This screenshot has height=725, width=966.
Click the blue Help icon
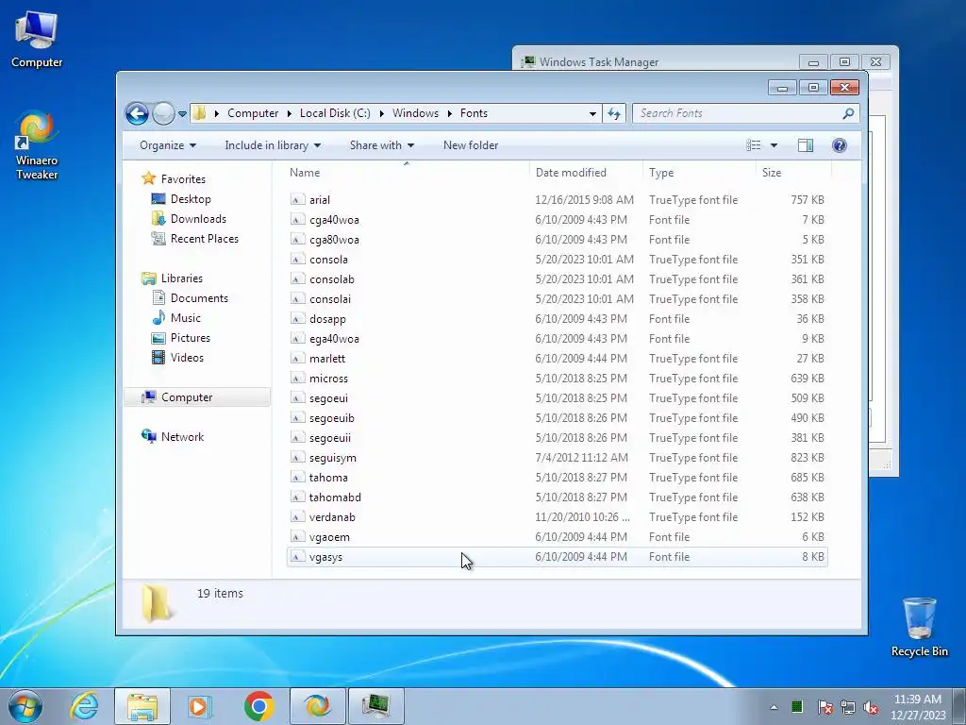(839, 145)
